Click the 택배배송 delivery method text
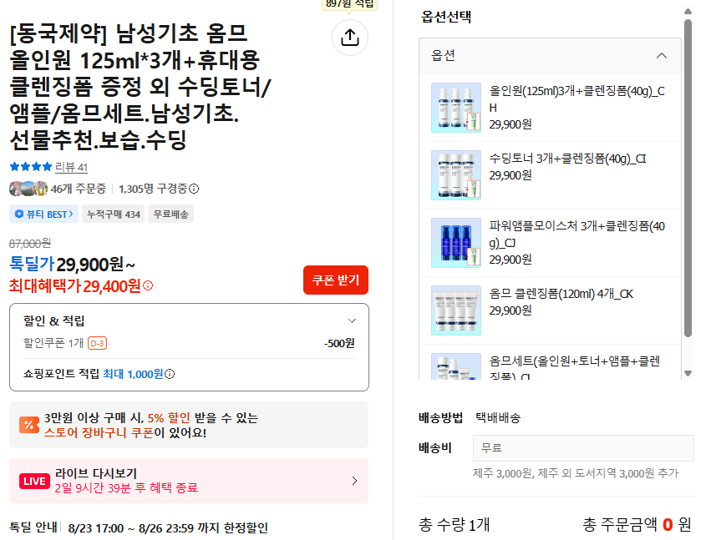The image size is (711, 540). click(x=498, y=417)
